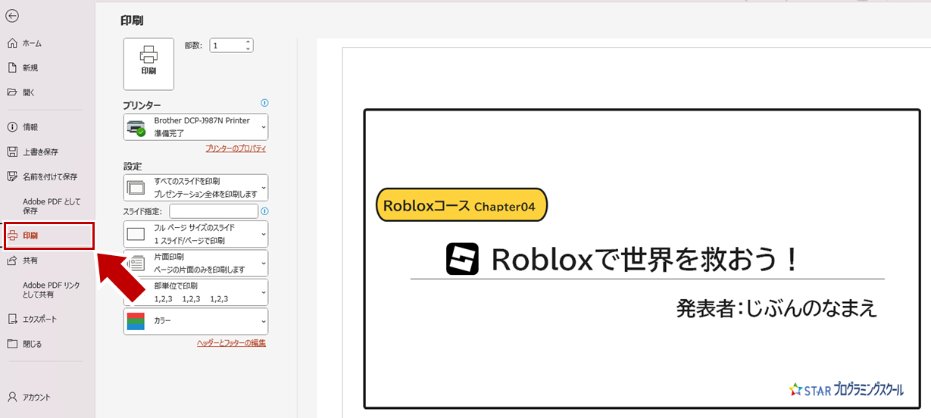Choose Adobe PDF として保存
The height and width of the screenshot is (418, 931).
click(51, 206)
